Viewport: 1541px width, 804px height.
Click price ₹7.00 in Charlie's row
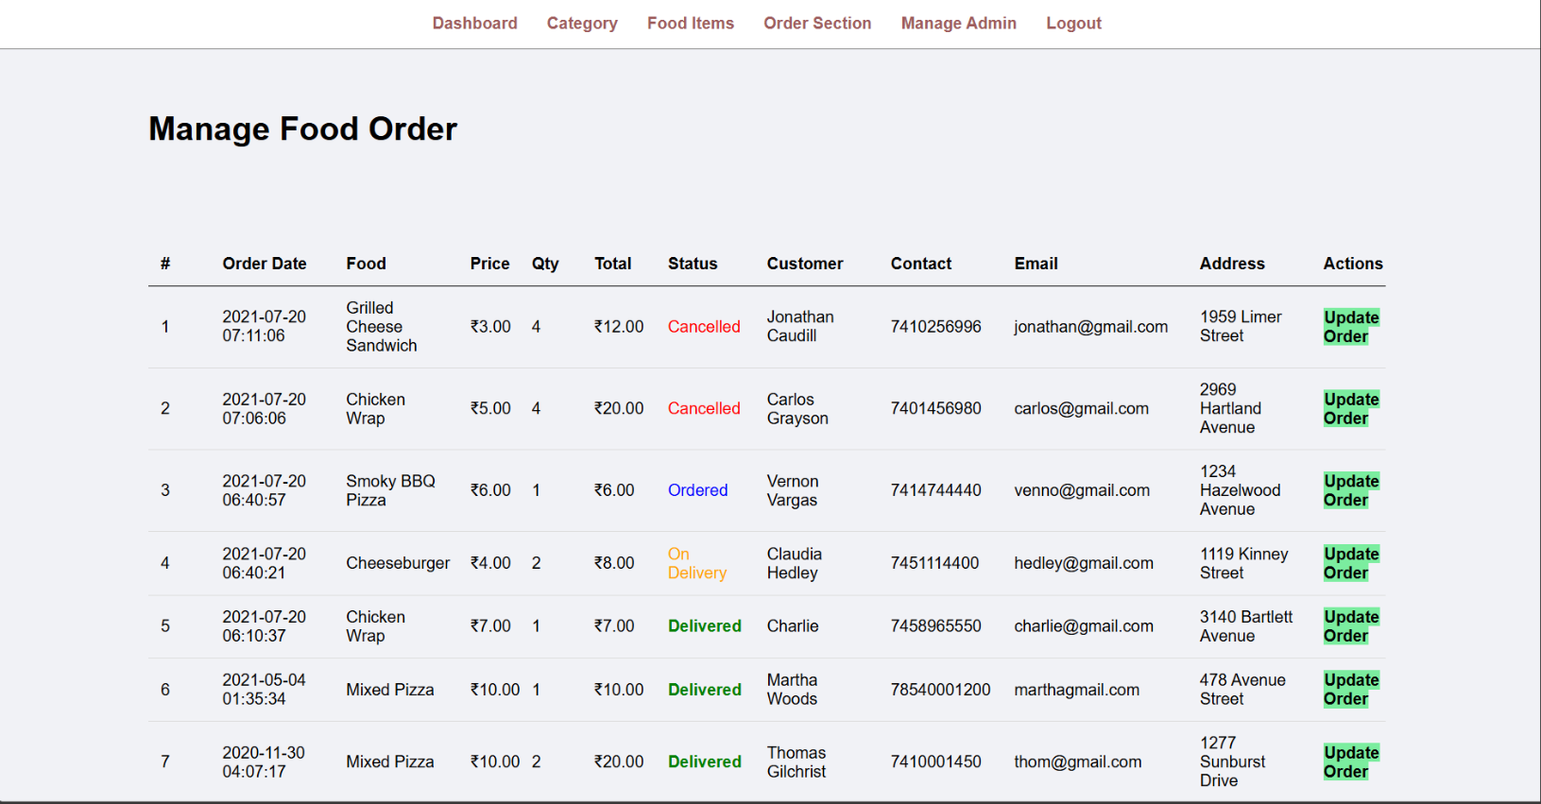point(490,626)
